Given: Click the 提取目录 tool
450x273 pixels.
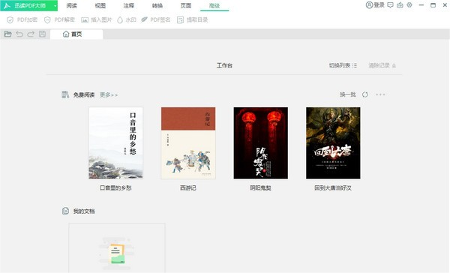Looking at the screenshot, I should tap(193, 19).
